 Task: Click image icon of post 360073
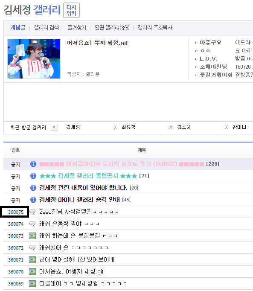32,236
